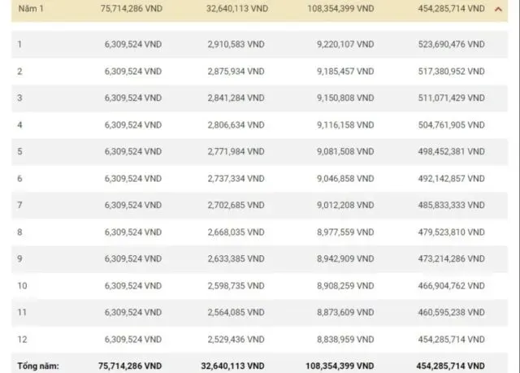
Task: Click the Năm 1 year header label
Action: (x=29, y=9)
